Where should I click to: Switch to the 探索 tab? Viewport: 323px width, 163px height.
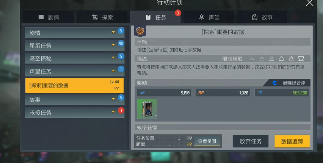click(x=102, y=17)
